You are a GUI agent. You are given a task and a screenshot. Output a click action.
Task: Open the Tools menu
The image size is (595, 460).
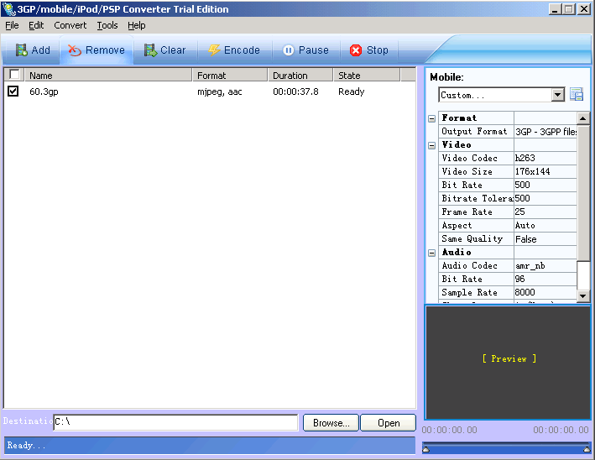click(x=107, y=25)
